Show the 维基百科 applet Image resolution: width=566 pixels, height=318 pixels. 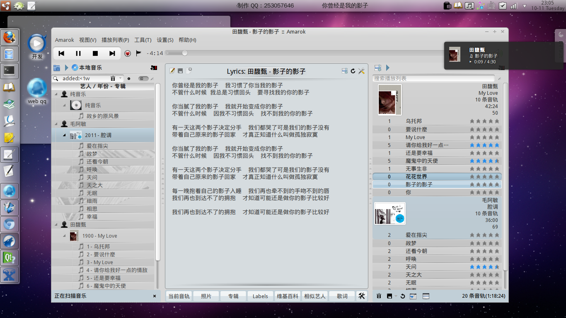coord(288,296)
